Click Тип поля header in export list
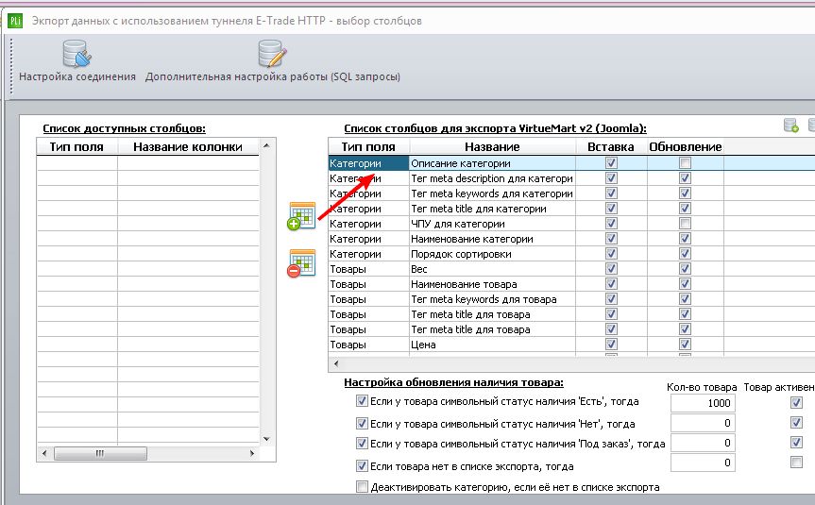The width and height of the screenshot is (815, 505). pos(368,147)
